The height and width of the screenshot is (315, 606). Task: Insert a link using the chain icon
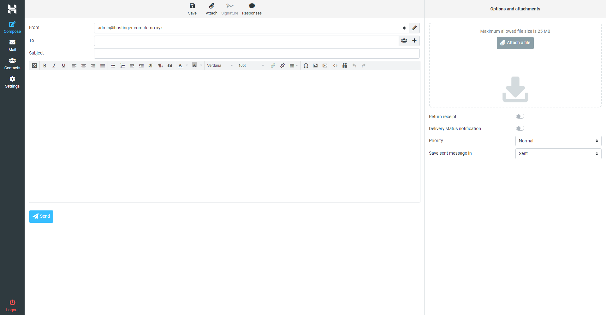(273, 66)
